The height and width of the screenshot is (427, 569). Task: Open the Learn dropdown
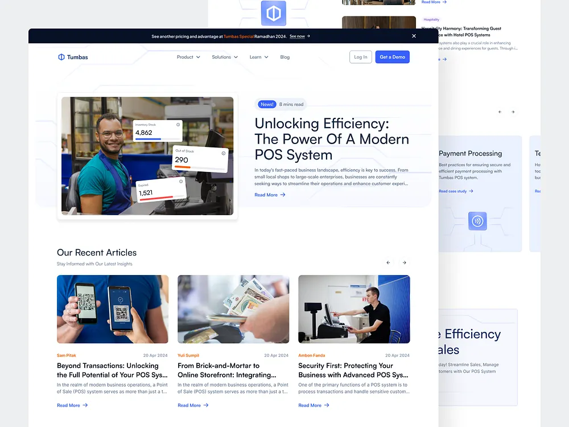click(258, 57)
